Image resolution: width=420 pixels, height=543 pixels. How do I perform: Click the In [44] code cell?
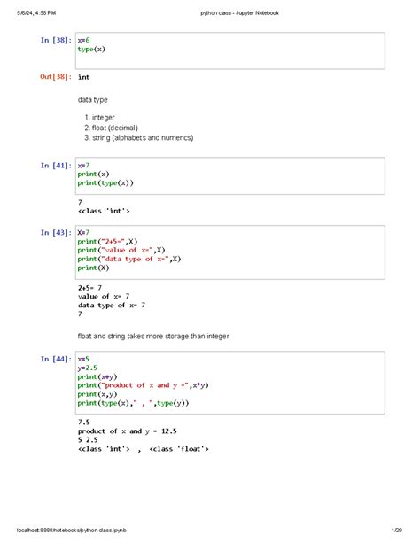tap(230, 383)
